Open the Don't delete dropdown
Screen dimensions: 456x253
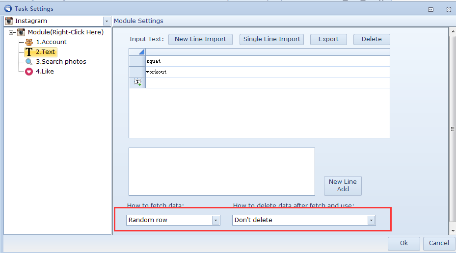point(372,220)
